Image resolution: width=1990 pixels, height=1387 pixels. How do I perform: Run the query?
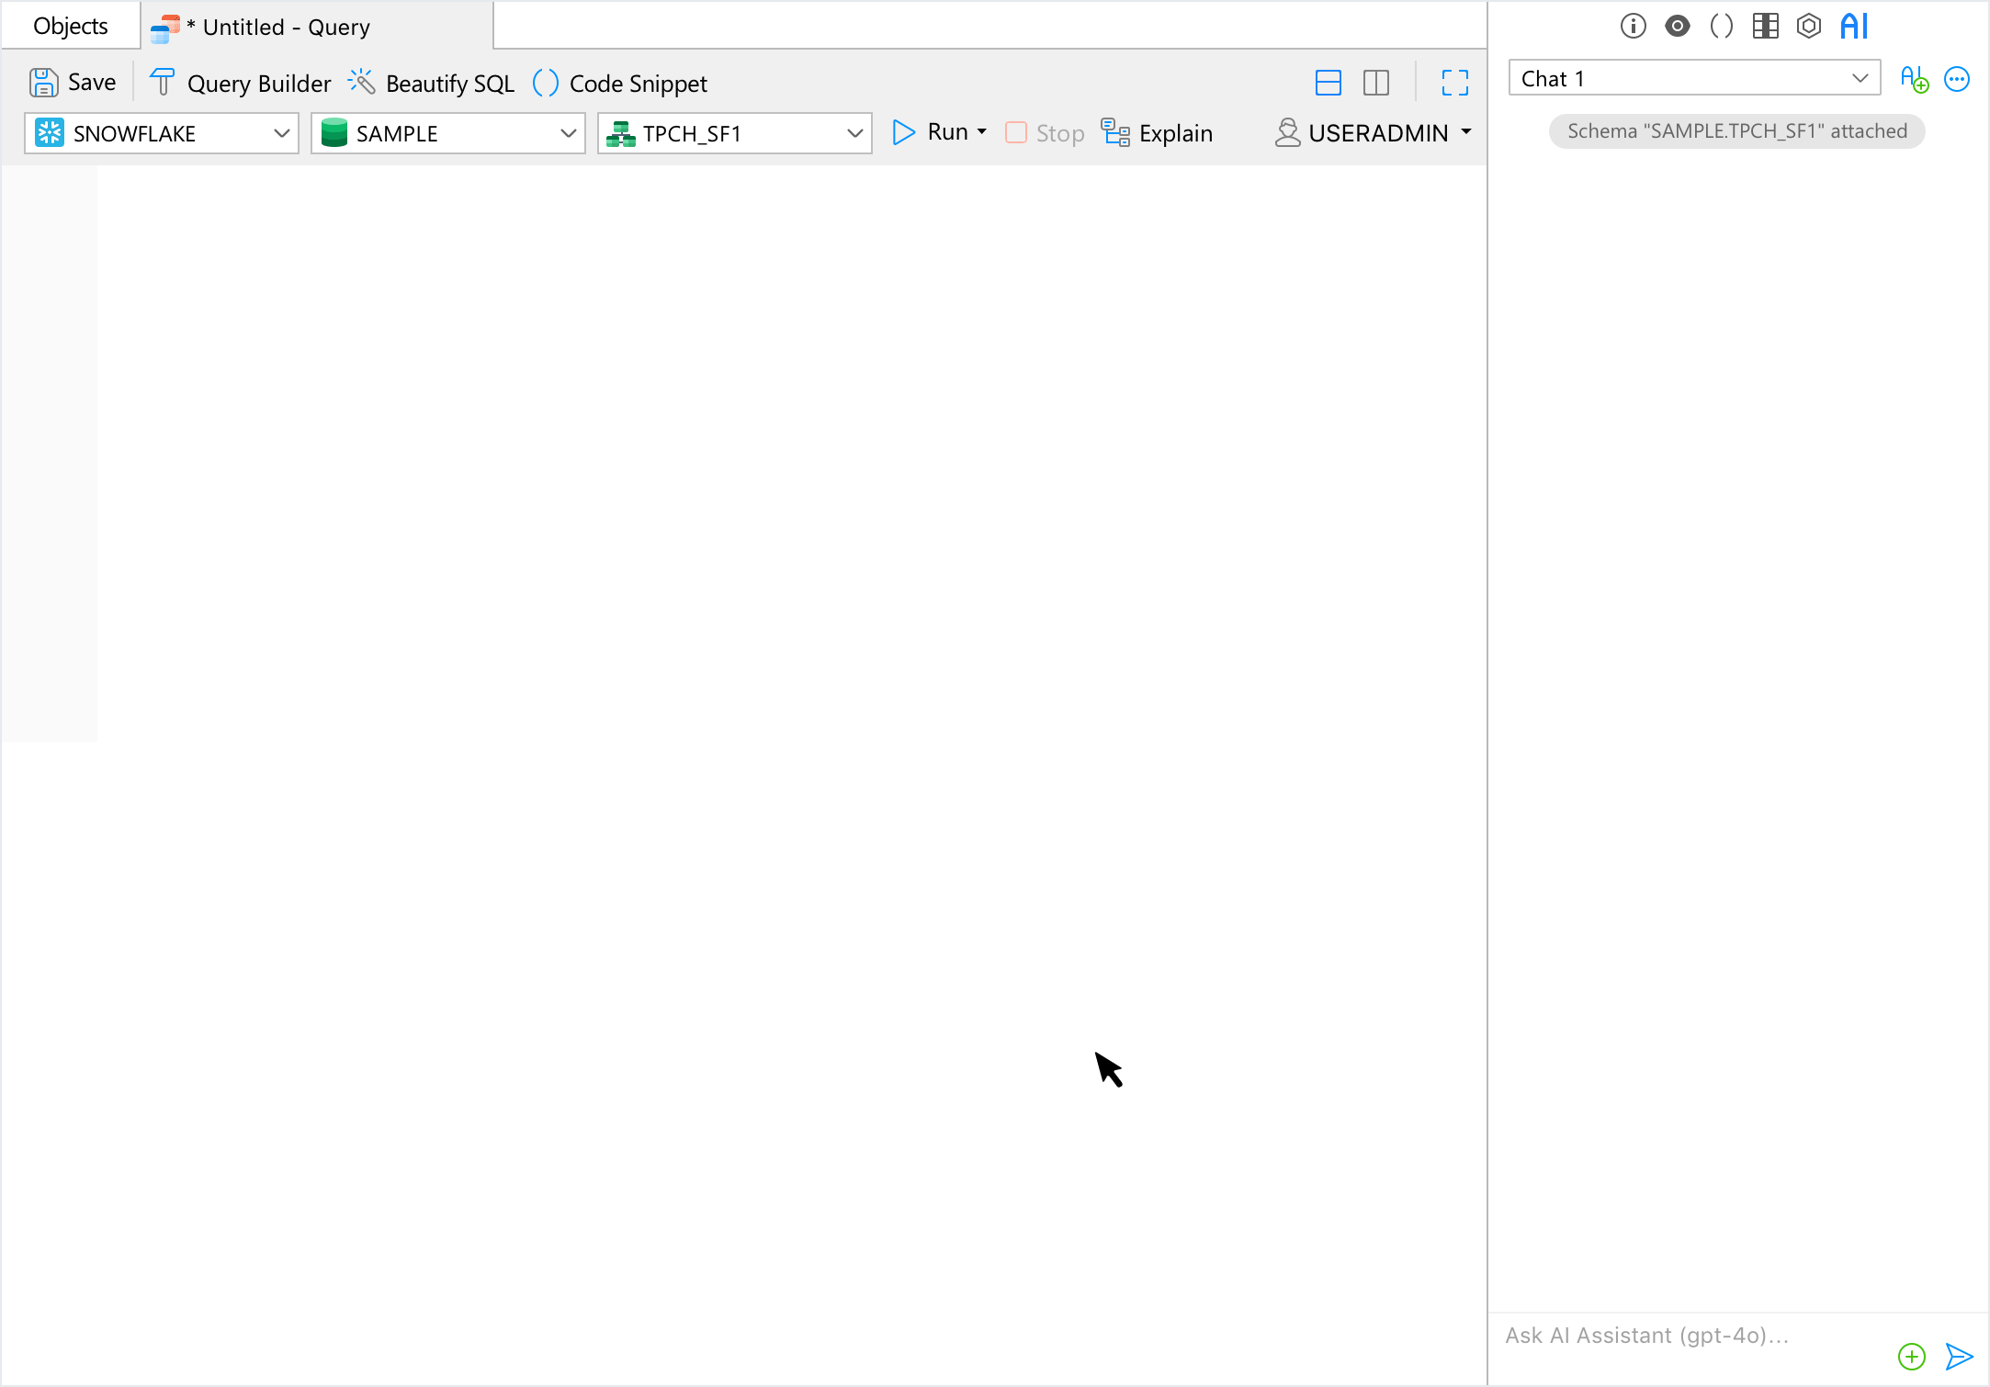tap(930, 132)
